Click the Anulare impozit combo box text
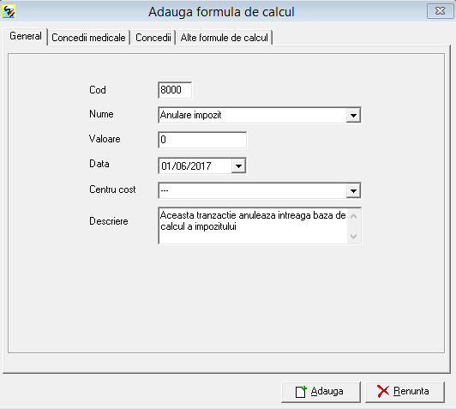The image size is (456, 409). 191,115
